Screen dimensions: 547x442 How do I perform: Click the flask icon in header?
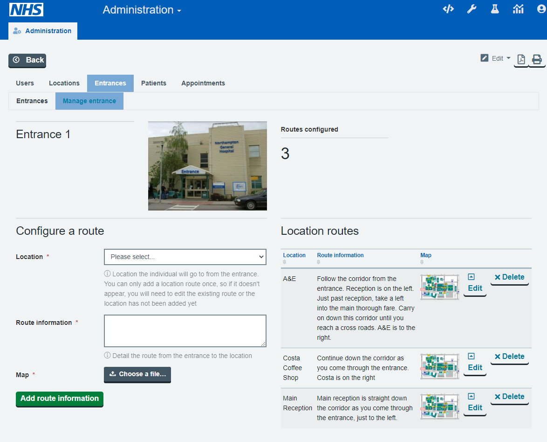(495, 9)
